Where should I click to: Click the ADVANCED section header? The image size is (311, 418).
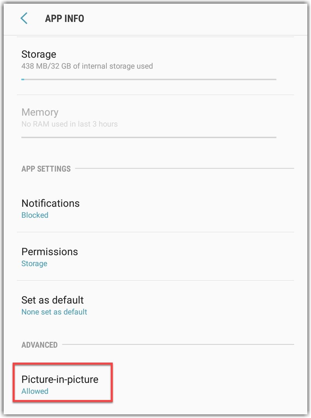click(x=40, y=345)
